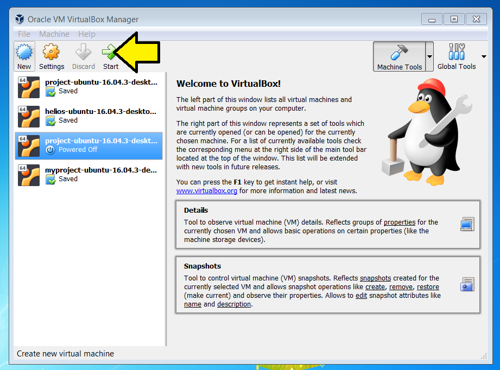
Task: Click the 'Welcome to VirtualBox!' heading
Action: [x=229, y=84]
